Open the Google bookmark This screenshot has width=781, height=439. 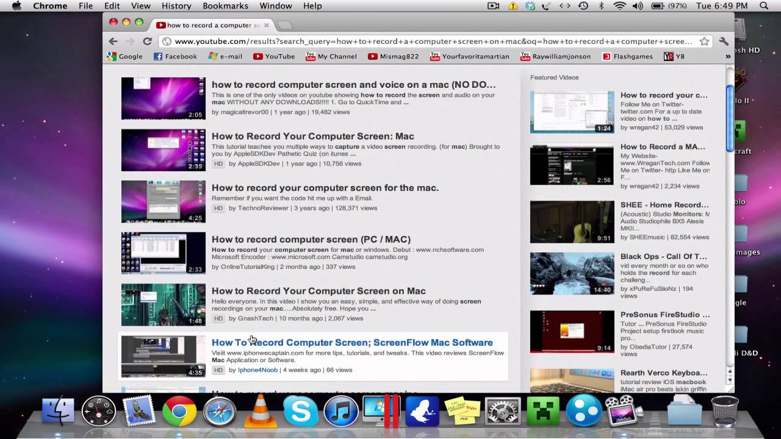pos(124,56)
